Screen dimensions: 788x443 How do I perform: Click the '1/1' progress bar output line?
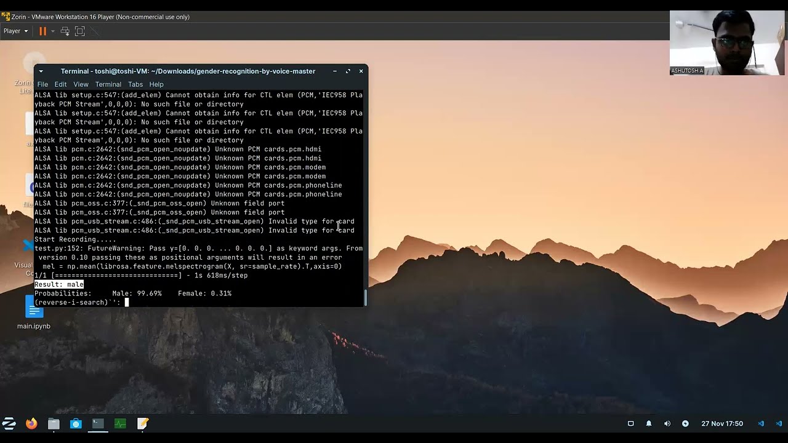[141, 276]
